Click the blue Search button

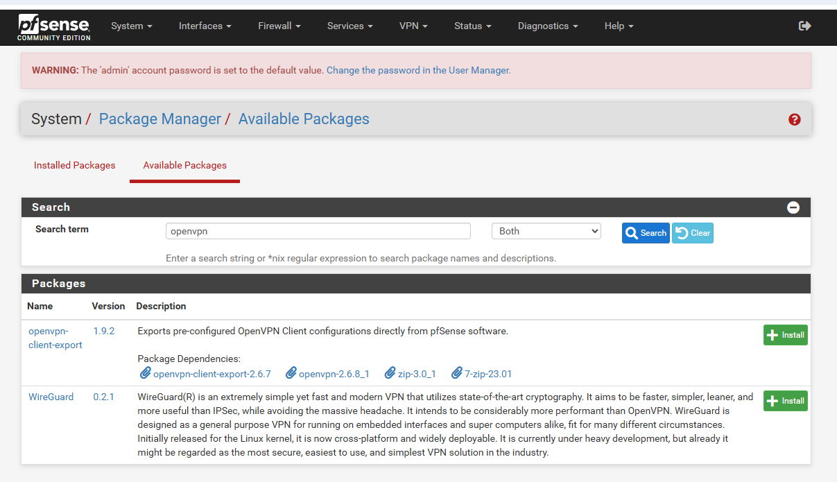click(x=646, y=233)
